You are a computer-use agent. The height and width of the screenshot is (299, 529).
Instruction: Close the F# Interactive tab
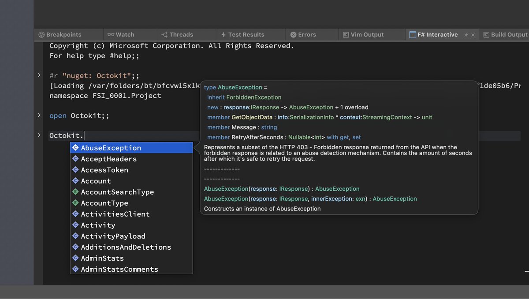[x=473, y=34]
